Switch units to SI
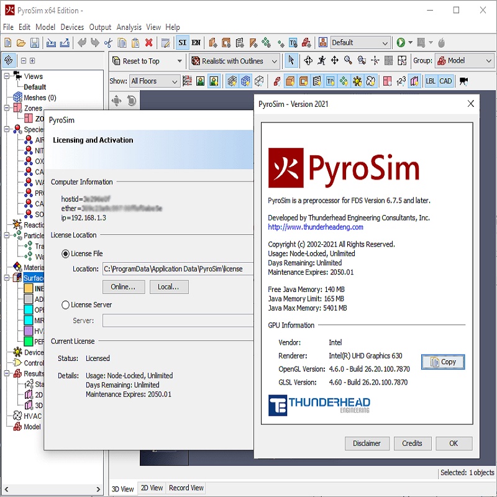 pyautogui.click(x=182, y=43)
